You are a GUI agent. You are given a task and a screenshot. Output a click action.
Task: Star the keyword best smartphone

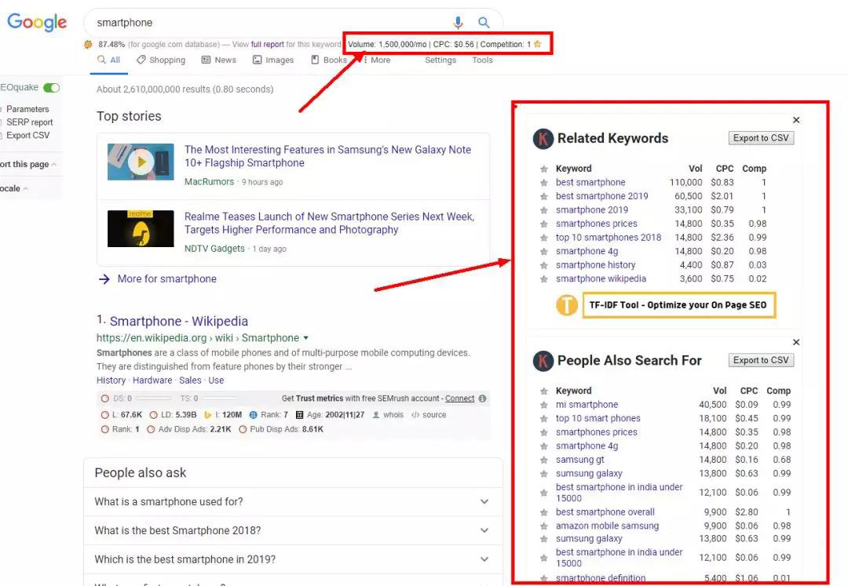tap(543, 182)
